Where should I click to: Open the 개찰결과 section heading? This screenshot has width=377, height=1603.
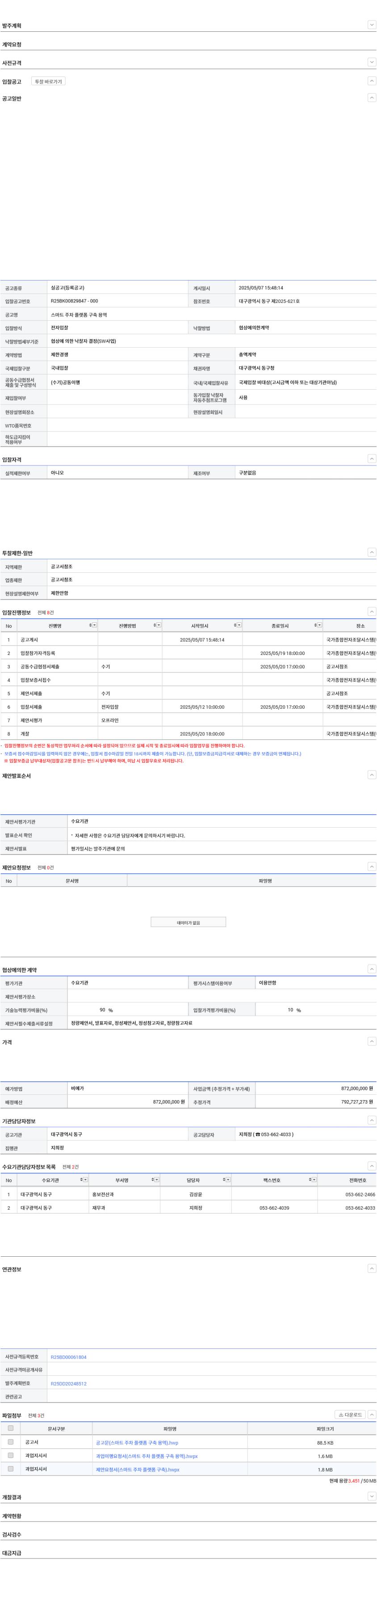pos(12,1497)
